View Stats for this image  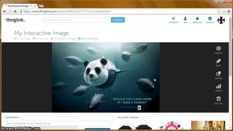pos(218,88)
